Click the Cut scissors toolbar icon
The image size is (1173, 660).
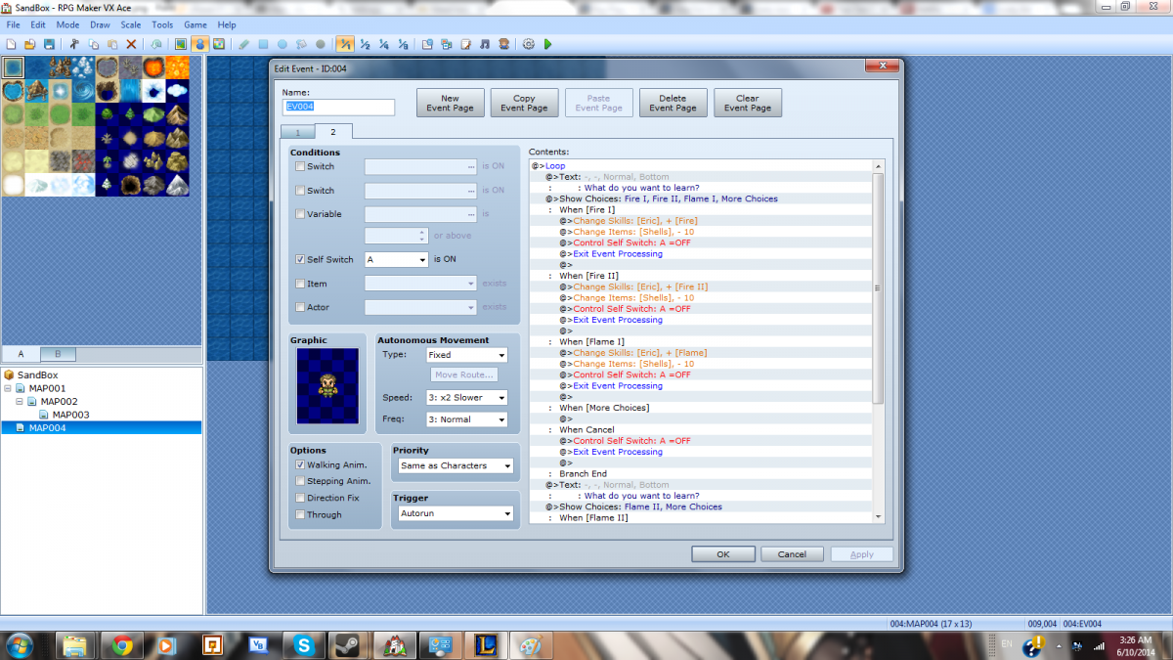click(x=74, y=44)
